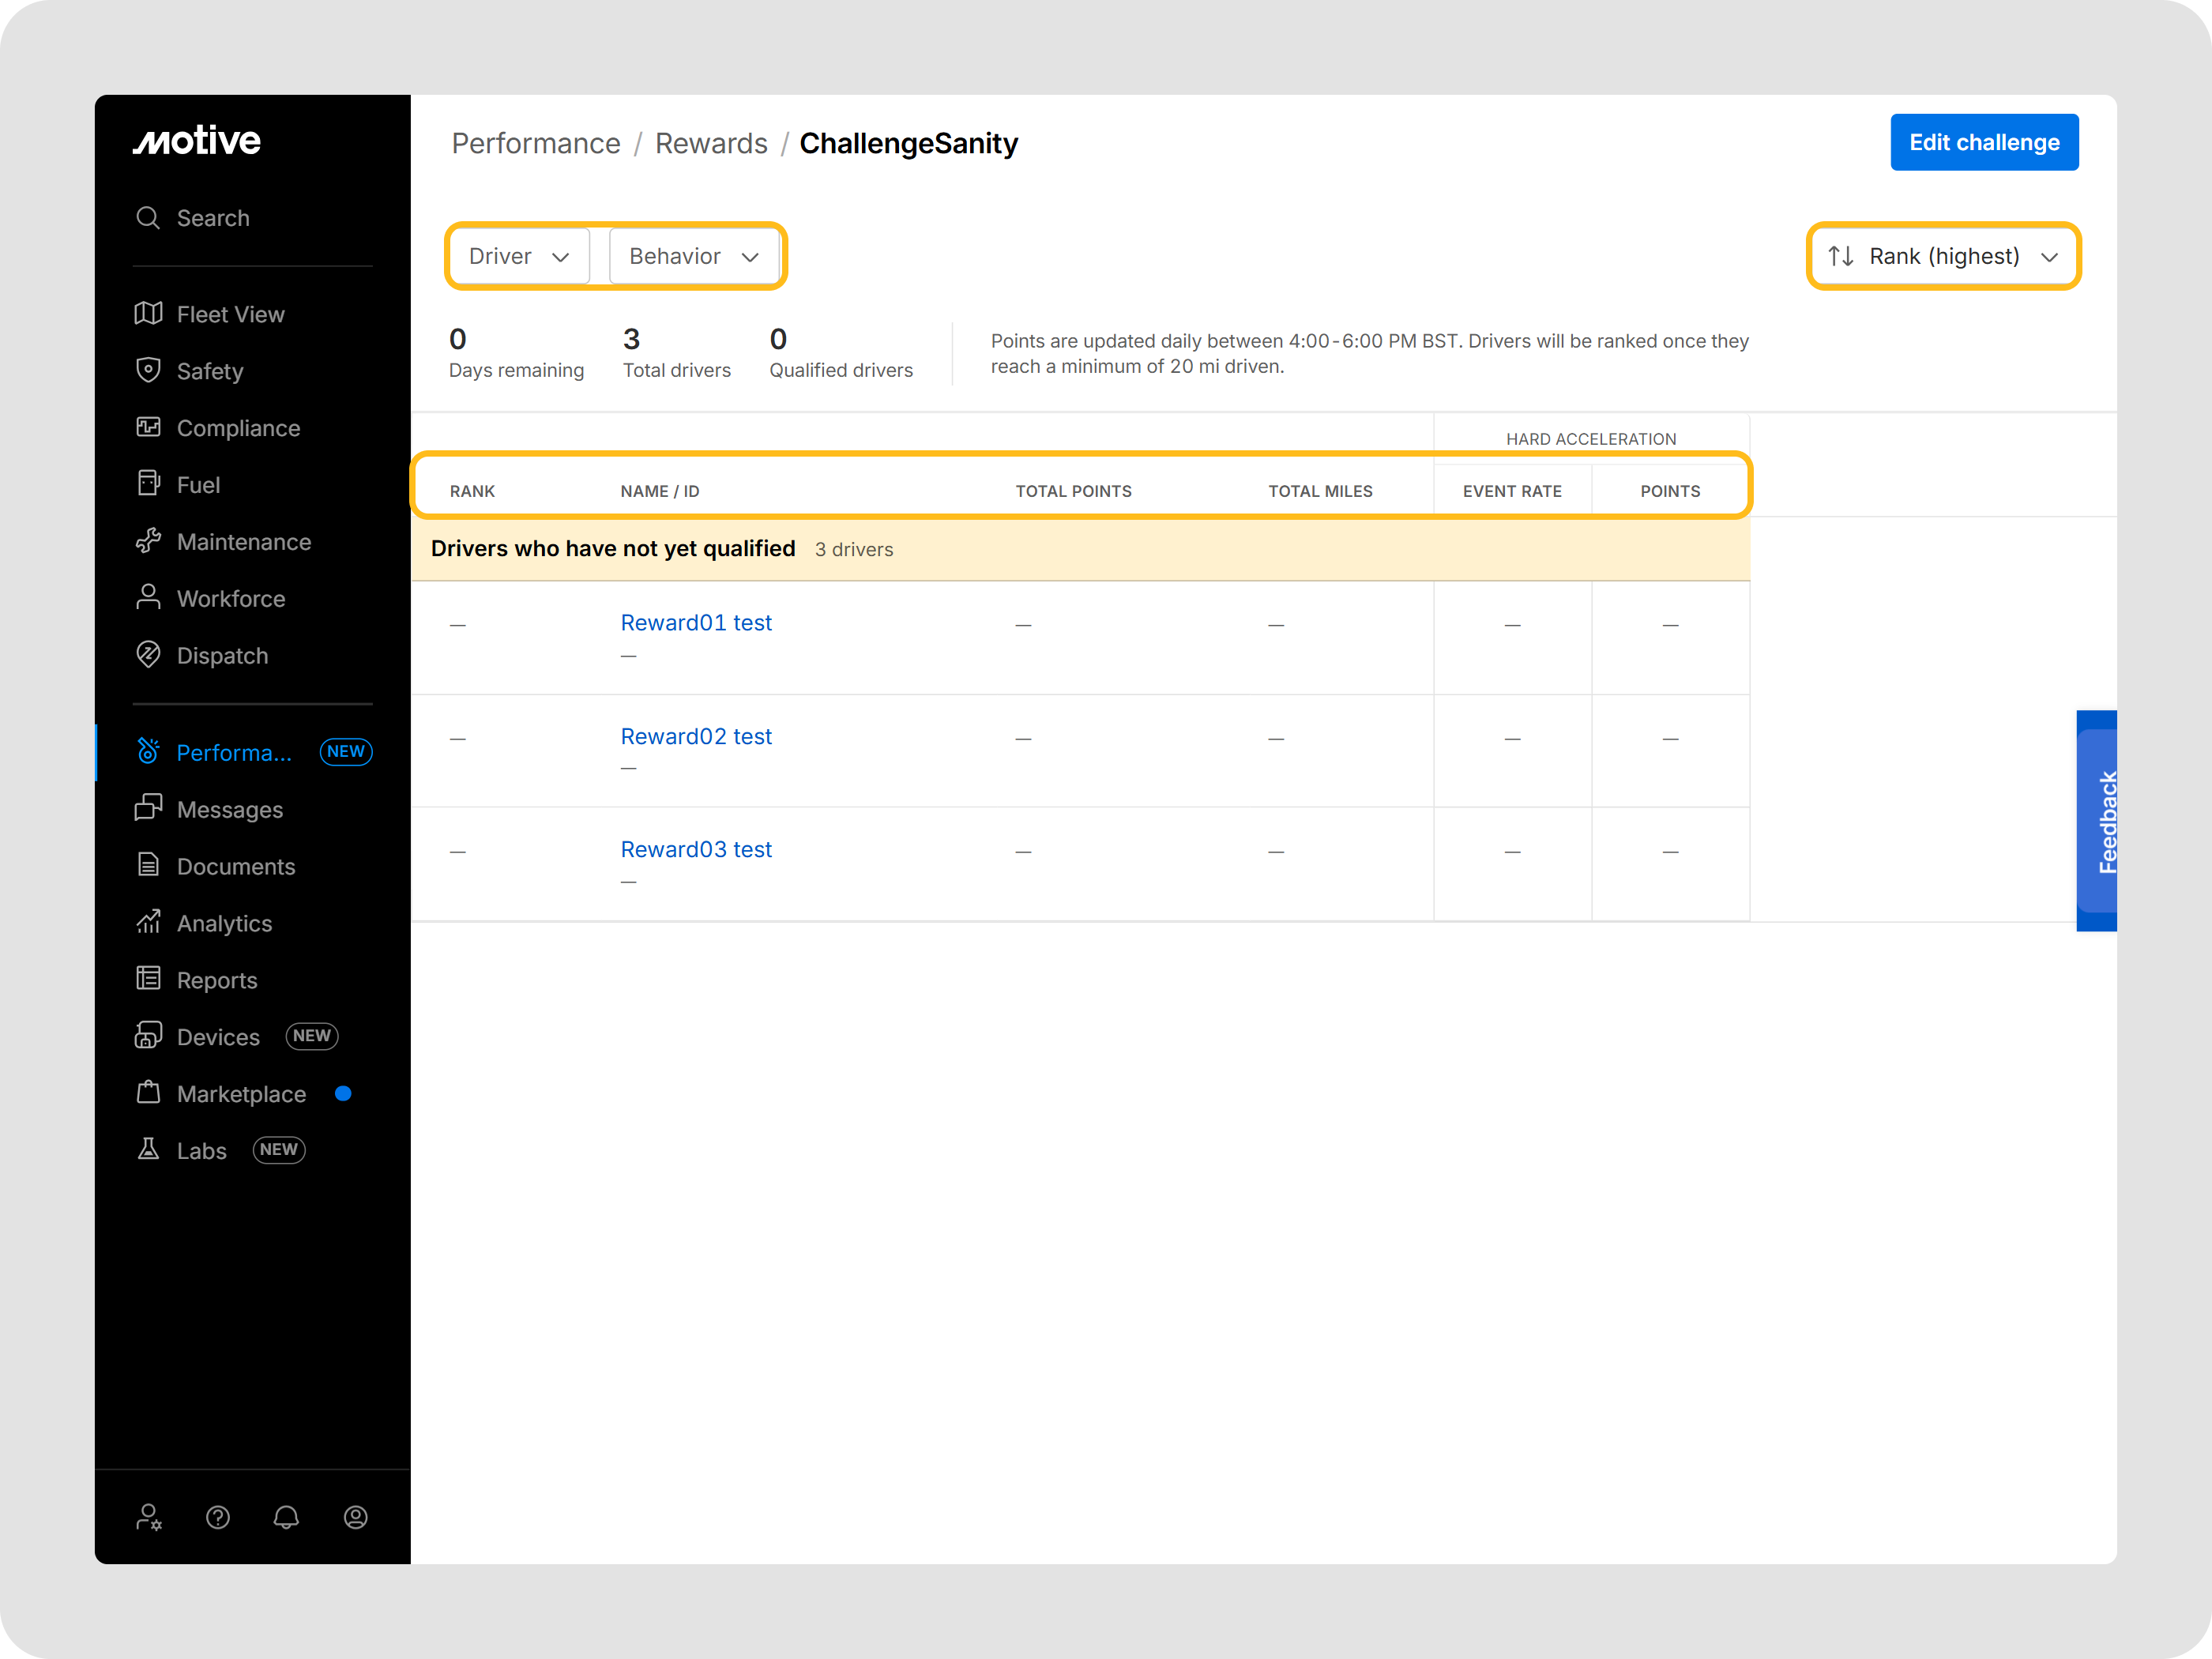The height and width of the screenshot is (1659, 2212).
Task: Click the NEW badge beside Labs
Action: [279, 1150]
